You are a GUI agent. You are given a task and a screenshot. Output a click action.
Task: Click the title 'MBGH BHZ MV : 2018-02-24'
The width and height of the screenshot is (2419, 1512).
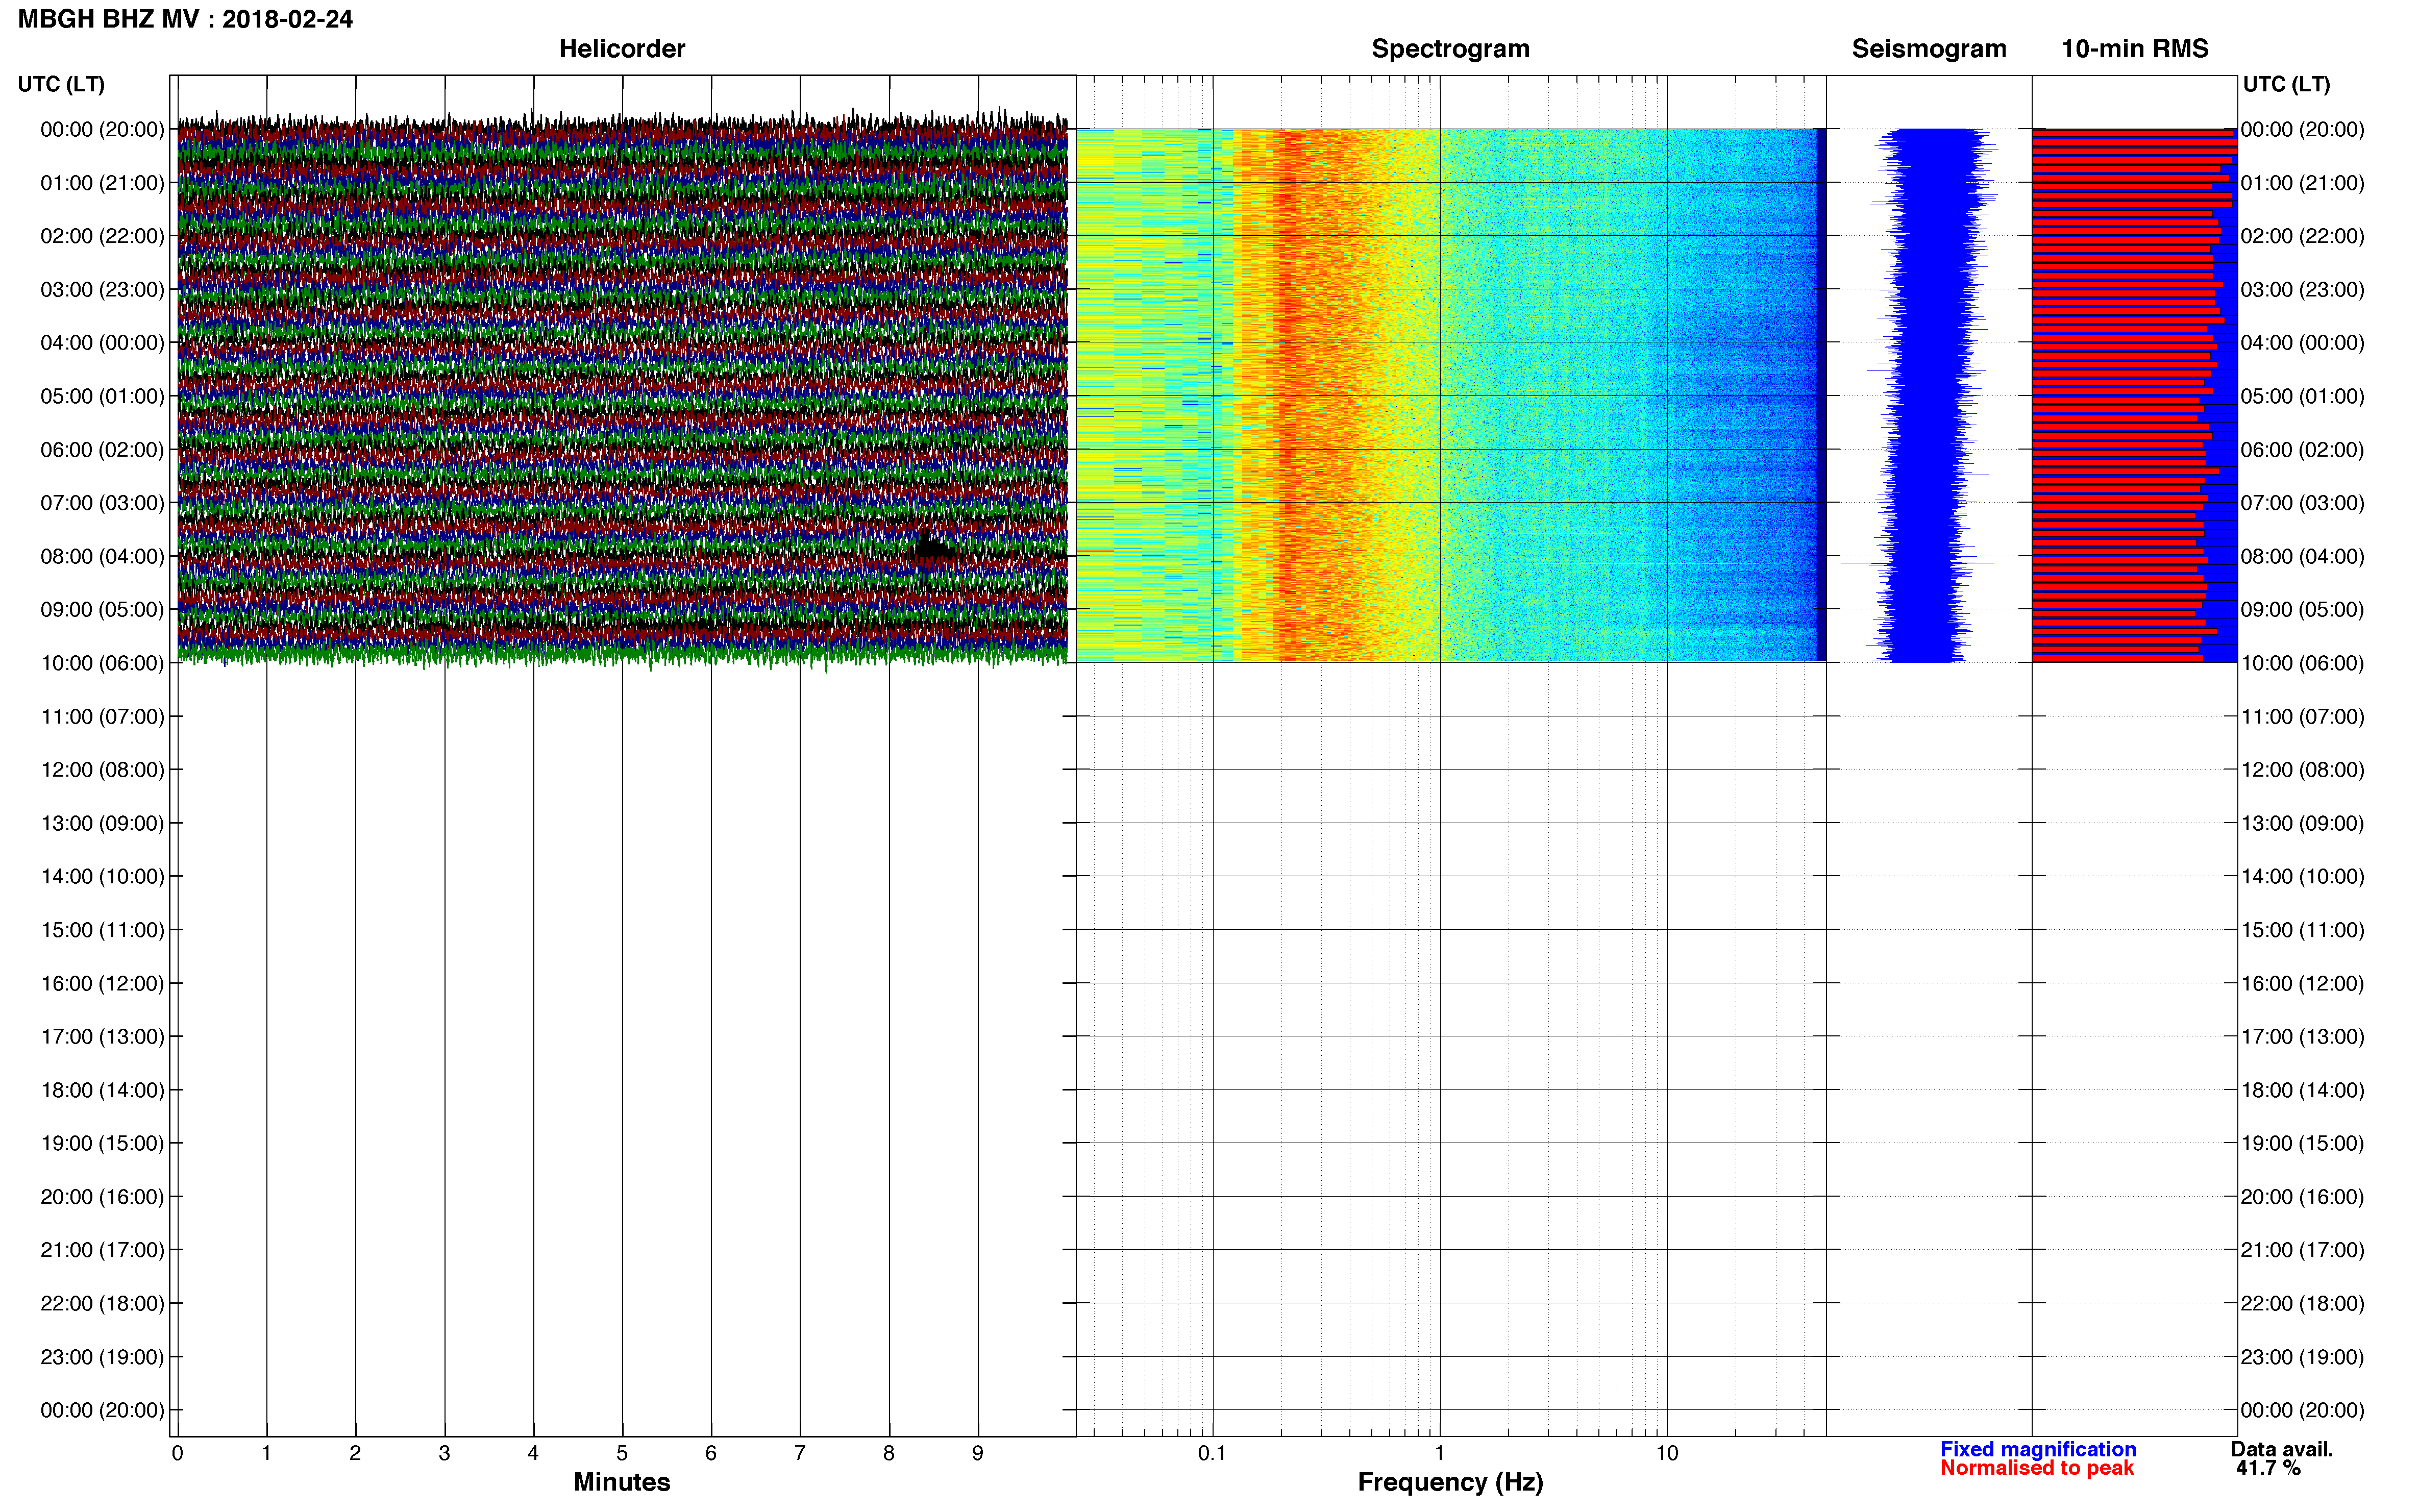pyautogui.click(x=185, y=19)
